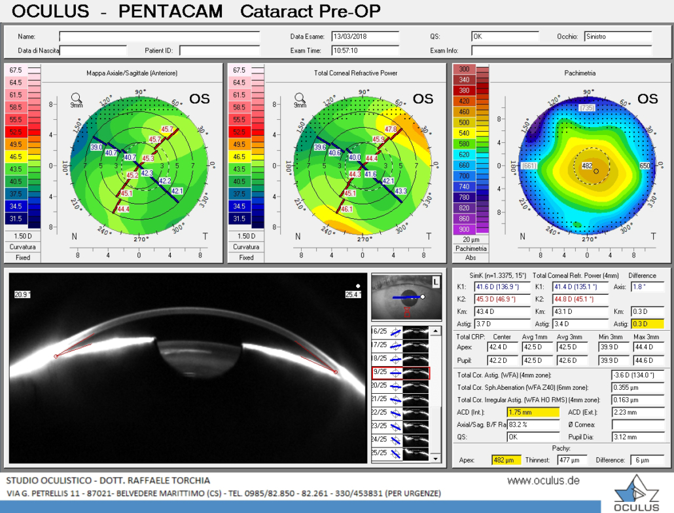Screen dimensions: 674x513
Task: Click the 20 µm step under the Pachimetria legend
Action: (471, 239)
